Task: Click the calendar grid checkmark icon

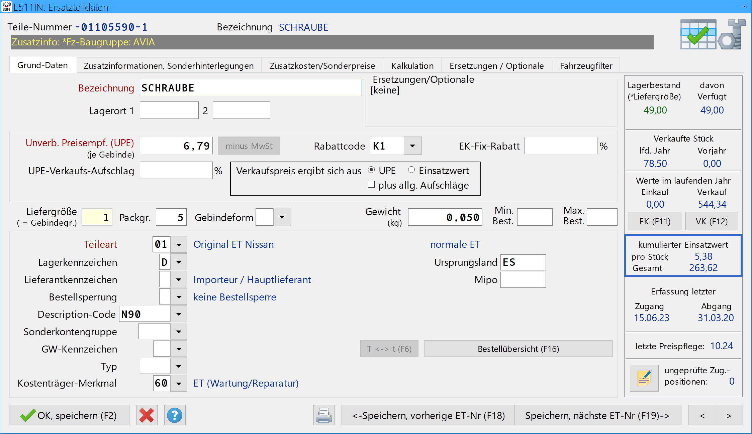Action: [698, 34]
